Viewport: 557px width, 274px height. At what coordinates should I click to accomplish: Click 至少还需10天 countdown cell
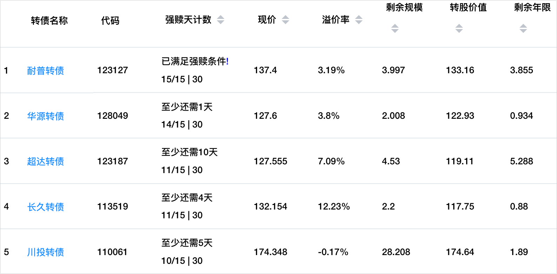[x=189, y=152]
